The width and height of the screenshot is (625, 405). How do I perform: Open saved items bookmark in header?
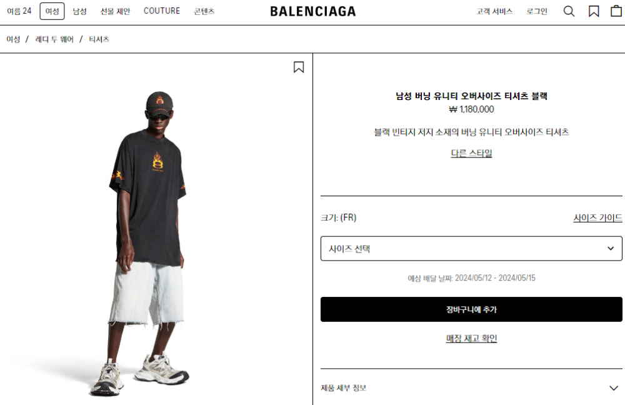click(594, 11)
